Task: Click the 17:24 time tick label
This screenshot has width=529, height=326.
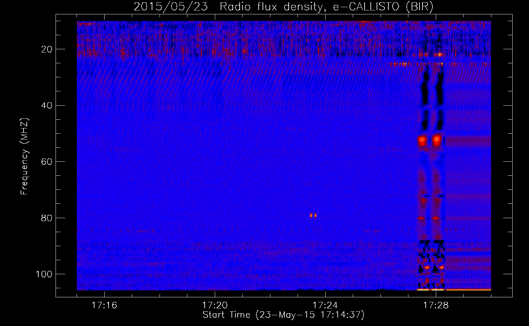Action: (x=325, y=305)
